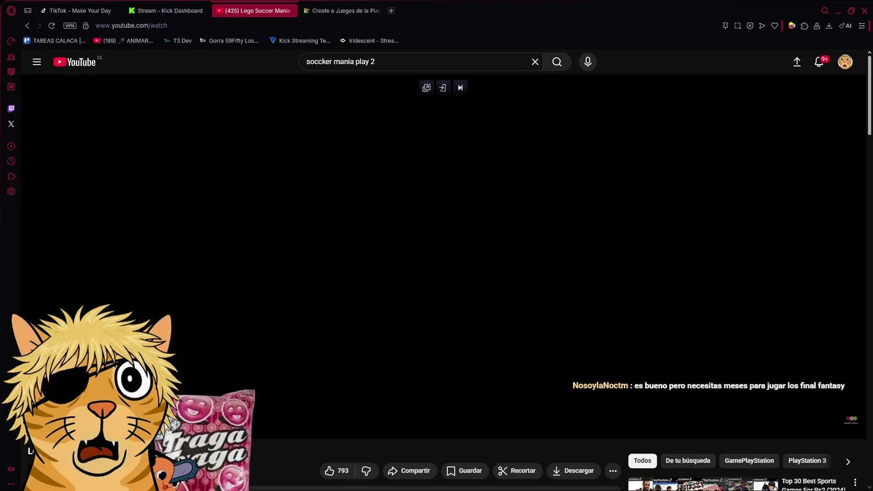
Task: Show more filter chips with right arrow
Action: [x=848, y=462]
